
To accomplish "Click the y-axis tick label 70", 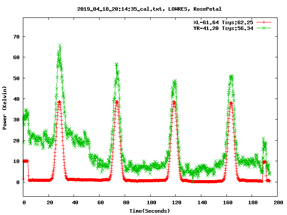I will 16,37.
